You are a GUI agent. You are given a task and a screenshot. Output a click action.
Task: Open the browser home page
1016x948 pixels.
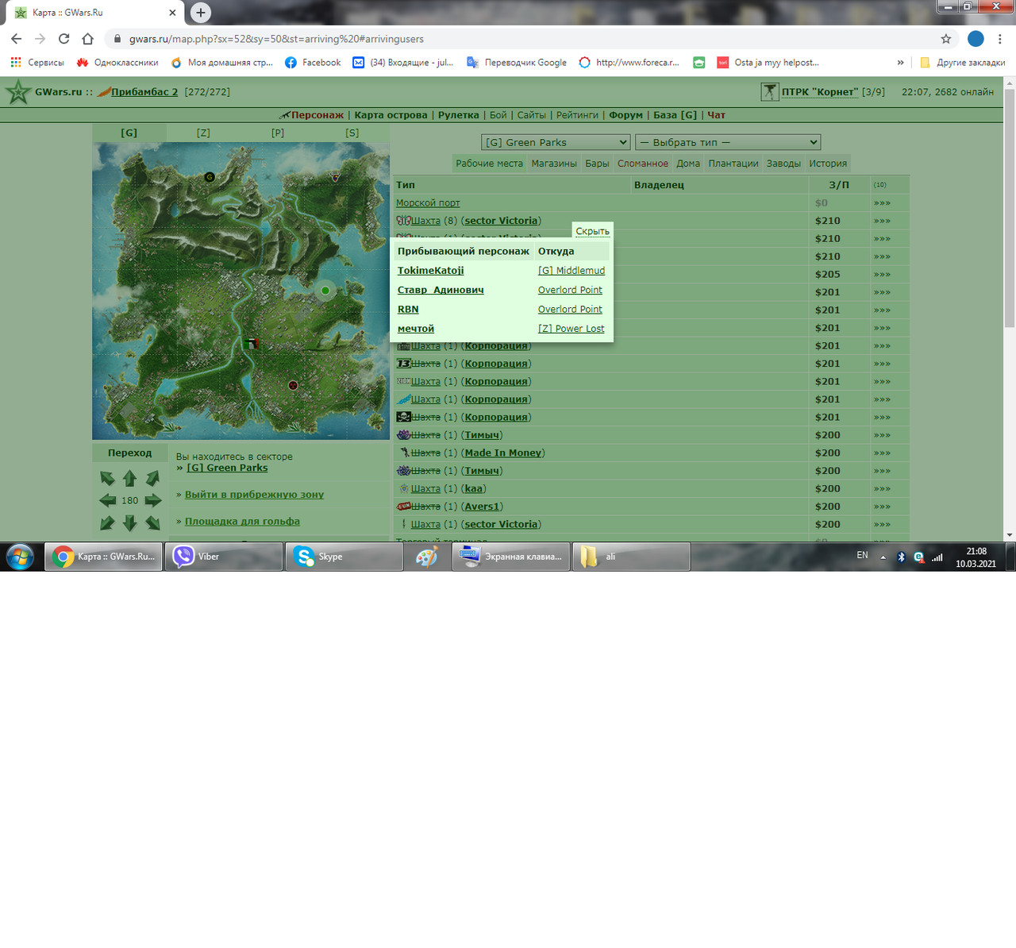[x=87, y=39]
